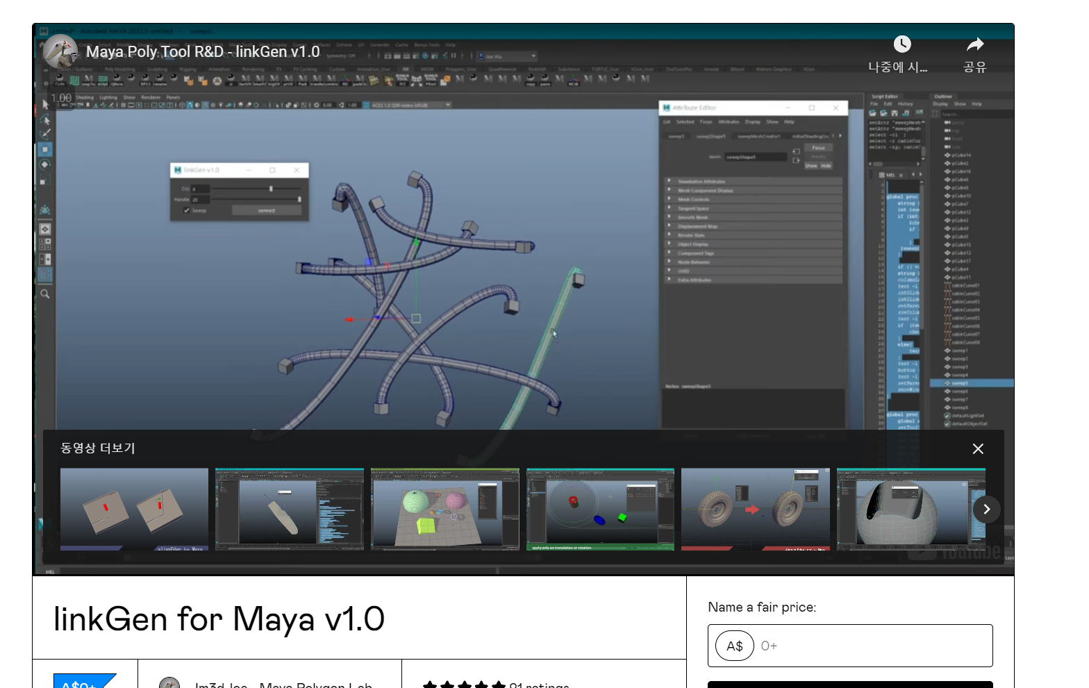Viewport: 1089px width, 688px height.
Task: Open the thumbnail with grey helmet mesh
Action: click(x=911, y=510)
